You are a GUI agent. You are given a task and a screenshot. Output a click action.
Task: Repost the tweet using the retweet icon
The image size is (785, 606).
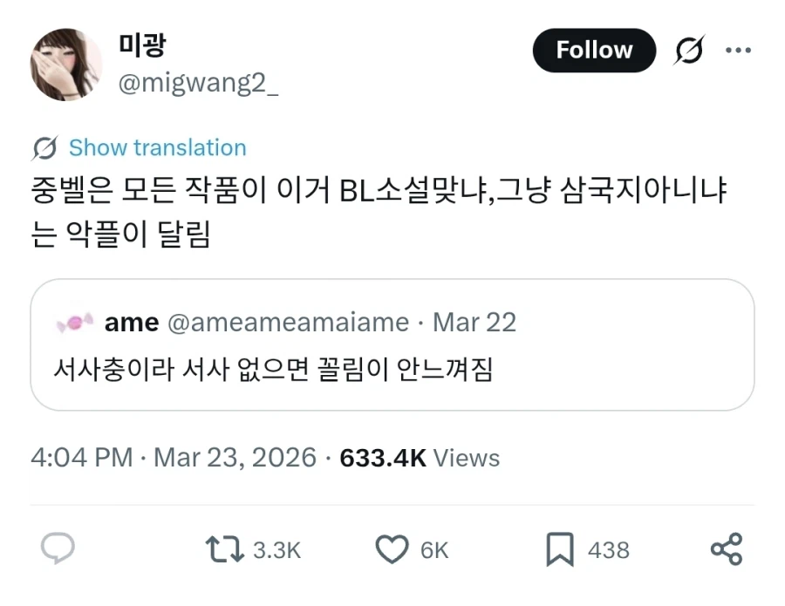pos(224,550)
